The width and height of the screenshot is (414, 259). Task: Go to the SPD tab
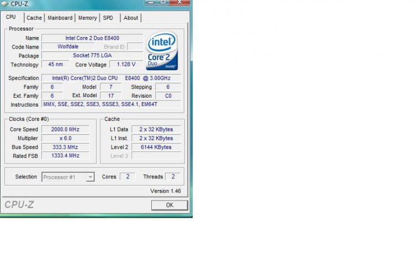click(108, 18)
